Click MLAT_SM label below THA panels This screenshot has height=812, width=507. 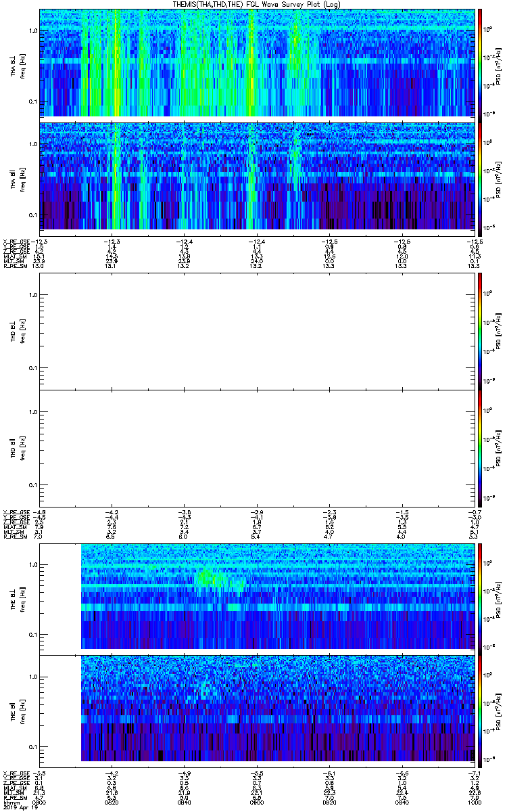(x=15, y=256)
